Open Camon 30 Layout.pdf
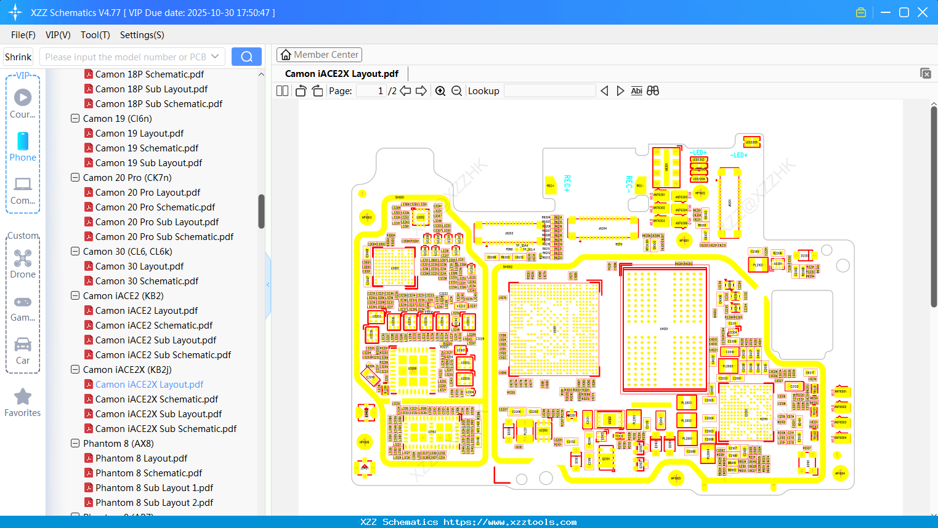Screen dimensions: 938x528 [x=140, y=266]
